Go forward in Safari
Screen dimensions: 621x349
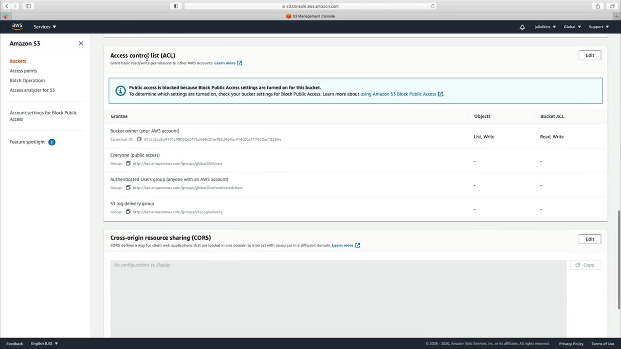(15, 6)
